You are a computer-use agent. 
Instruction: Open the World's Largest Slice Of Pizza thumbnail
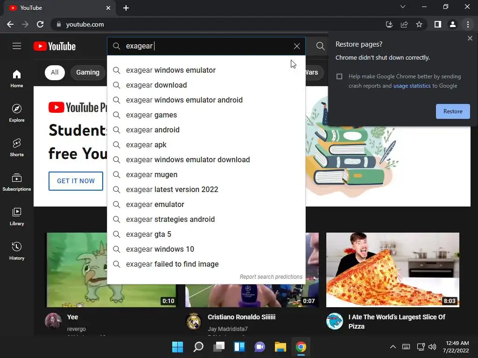393,270
